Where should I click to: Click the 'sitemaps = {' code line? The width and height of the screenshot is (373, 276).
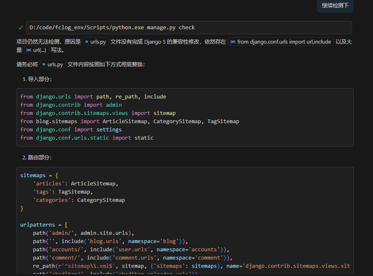click(x=40, y=175)
